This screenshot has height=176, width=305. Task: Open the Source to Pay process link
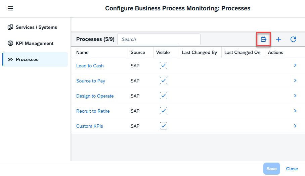pos(91,81)
